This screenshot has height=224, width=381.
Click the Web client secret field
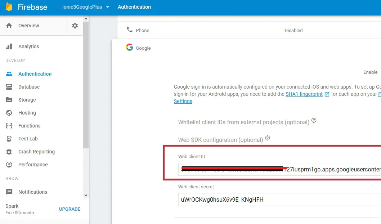(279, 200)
